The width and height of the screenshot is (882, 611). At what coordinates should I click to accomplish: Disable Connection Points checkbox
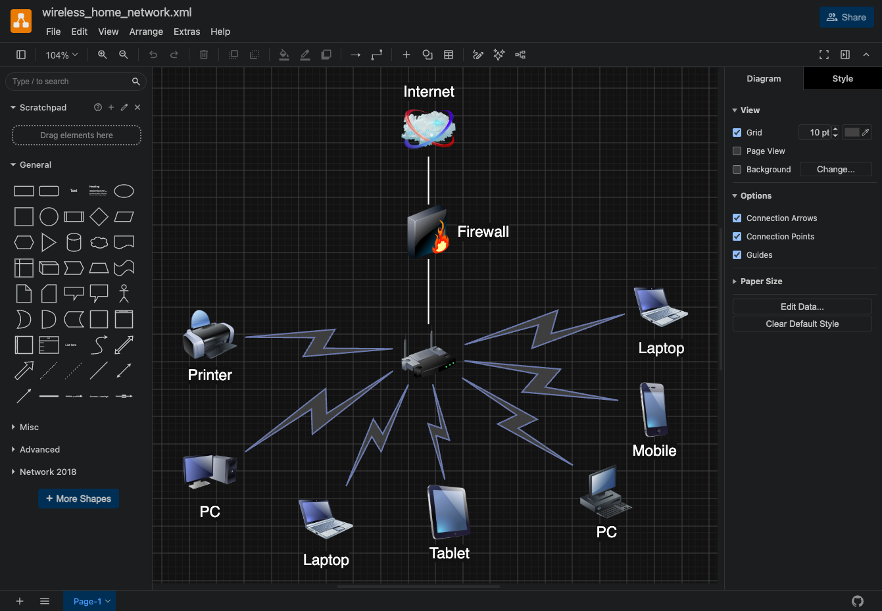(x=737, y=236)
